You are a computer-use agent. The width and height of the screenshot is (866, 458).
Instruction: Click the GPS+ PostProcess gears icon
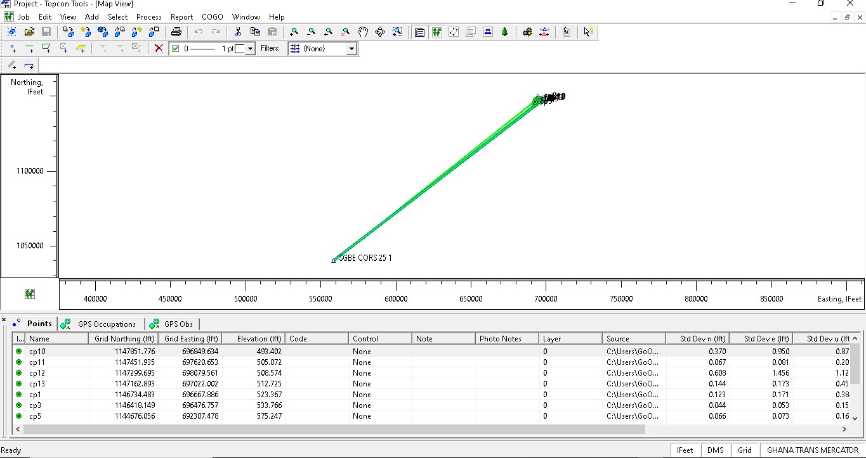[527, 32]
